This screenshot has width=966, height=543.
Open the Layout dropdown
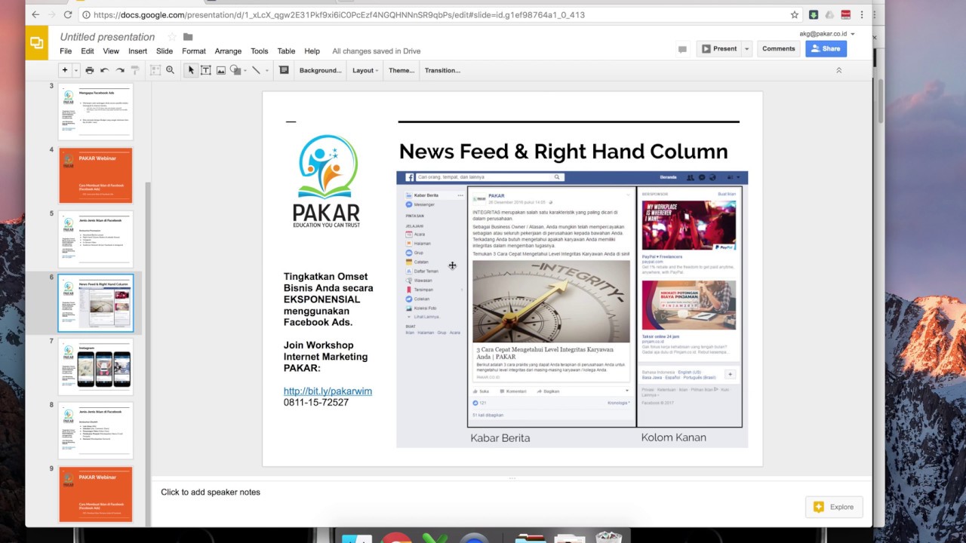coord(365,70)
